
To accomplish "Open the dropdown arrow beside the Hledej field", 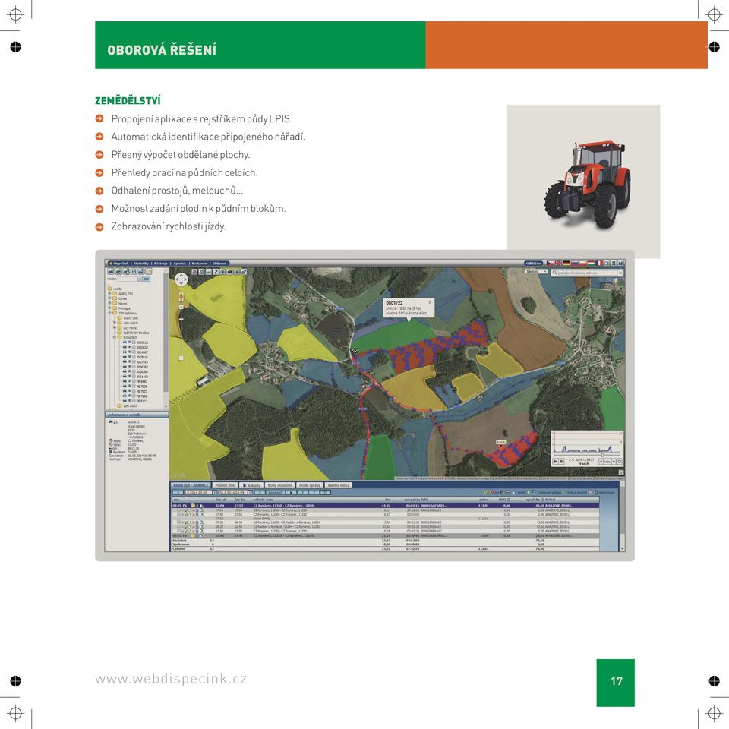I will coord(139,279).
